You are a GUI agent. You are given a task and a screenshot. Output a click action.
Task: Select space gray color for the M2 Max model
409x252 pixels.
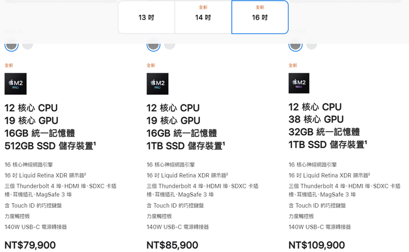coord(295,45)
